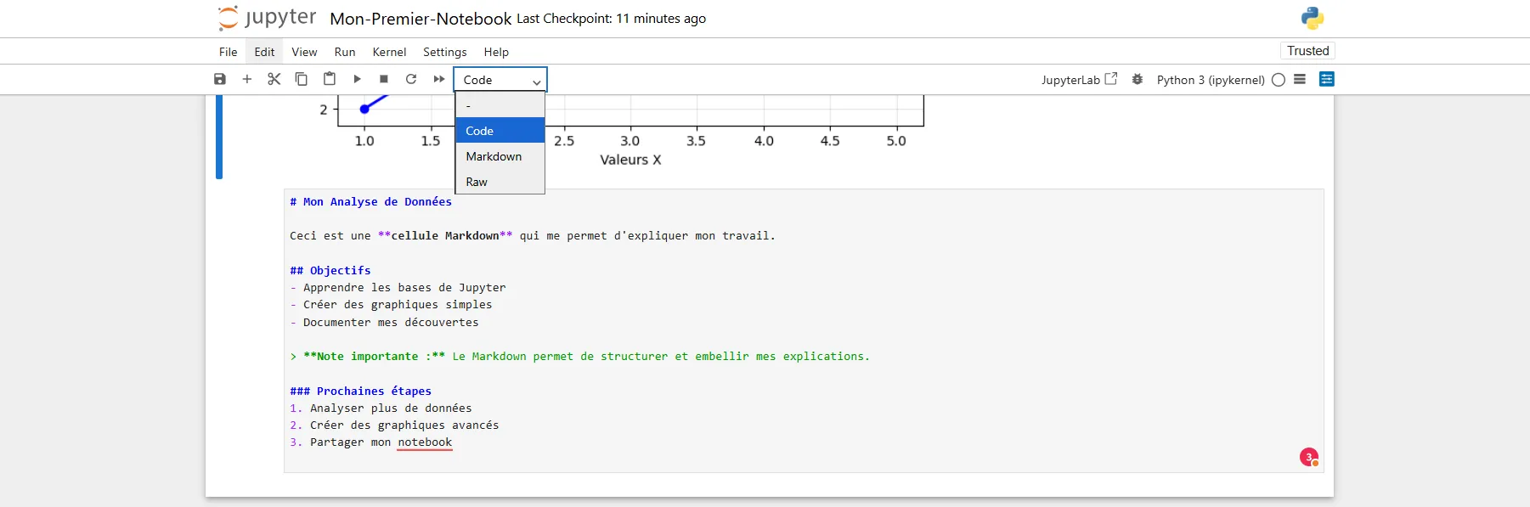Click the Trusted button
The height and width of the screenshot is (507, 1530).
(x=1307, y=51)
